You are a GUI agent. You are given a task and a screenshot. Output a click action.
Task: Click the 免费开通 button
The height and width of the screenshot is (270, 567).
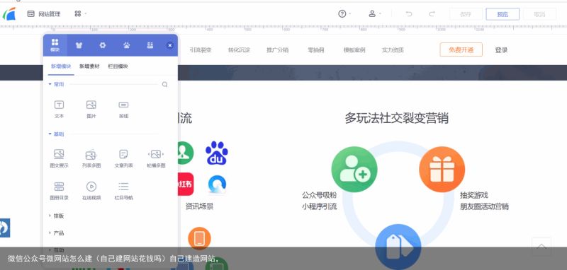click(461, 49)
